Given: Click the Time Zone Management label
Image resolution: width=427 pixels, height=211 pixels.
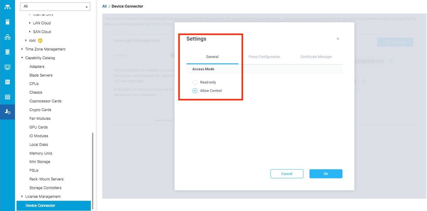Looking at the screenshot, I should pos(45,49).
